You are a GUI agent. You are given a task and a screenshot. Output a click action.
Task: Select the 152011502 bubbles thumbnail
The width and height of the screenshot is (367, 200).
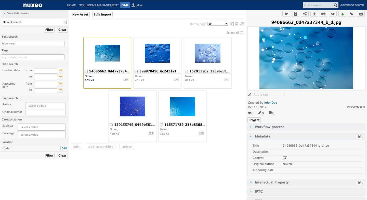208,53
